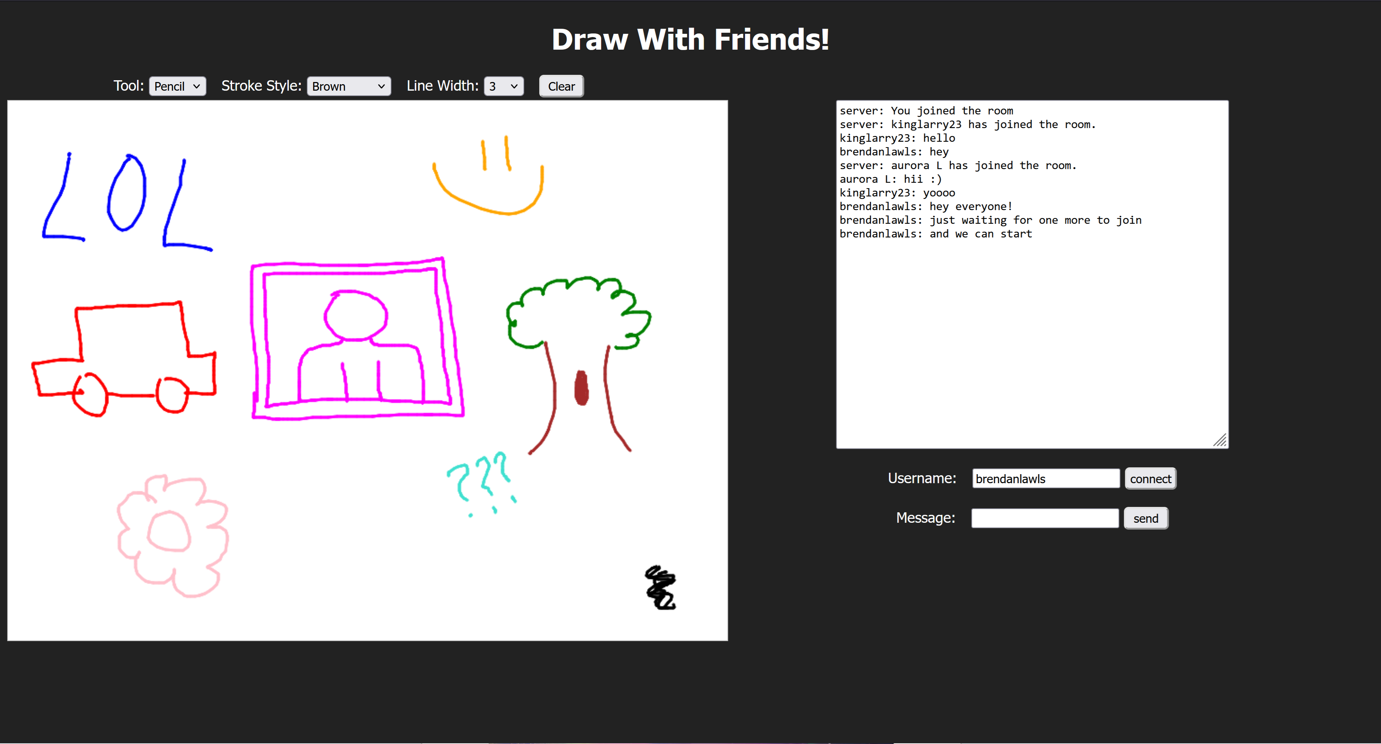
Task: Expand the Stroke Style Brown dropdown
Action: tap(349, 86)
